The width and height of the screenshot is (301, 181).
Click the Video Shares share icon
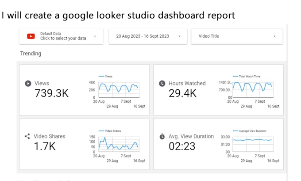pyautogui.click(x=27, y=136)
